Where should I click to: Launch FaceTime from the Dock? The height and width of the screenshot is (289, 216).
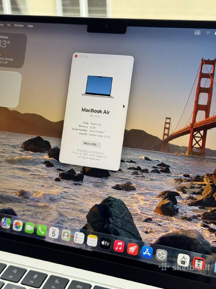(29, 228)
